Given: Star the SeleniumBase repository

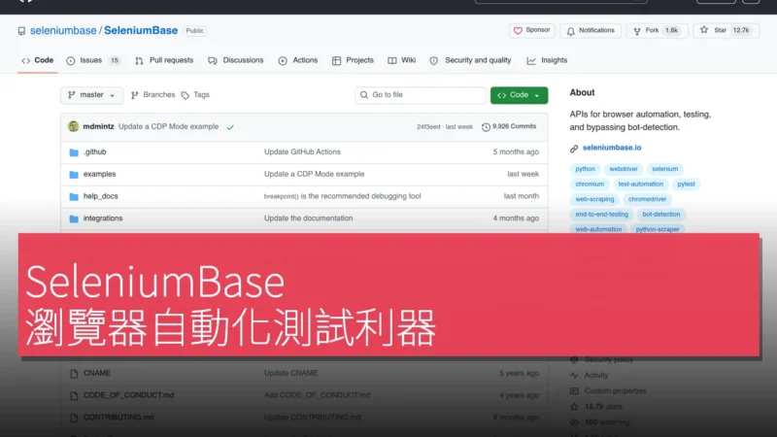Looking at the screenshot, I should point(726,31).
